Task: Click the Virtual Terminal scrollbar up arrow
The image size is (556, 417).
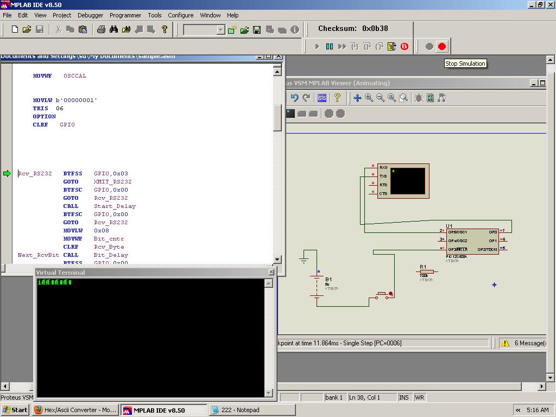Action: tap(268, 283)
